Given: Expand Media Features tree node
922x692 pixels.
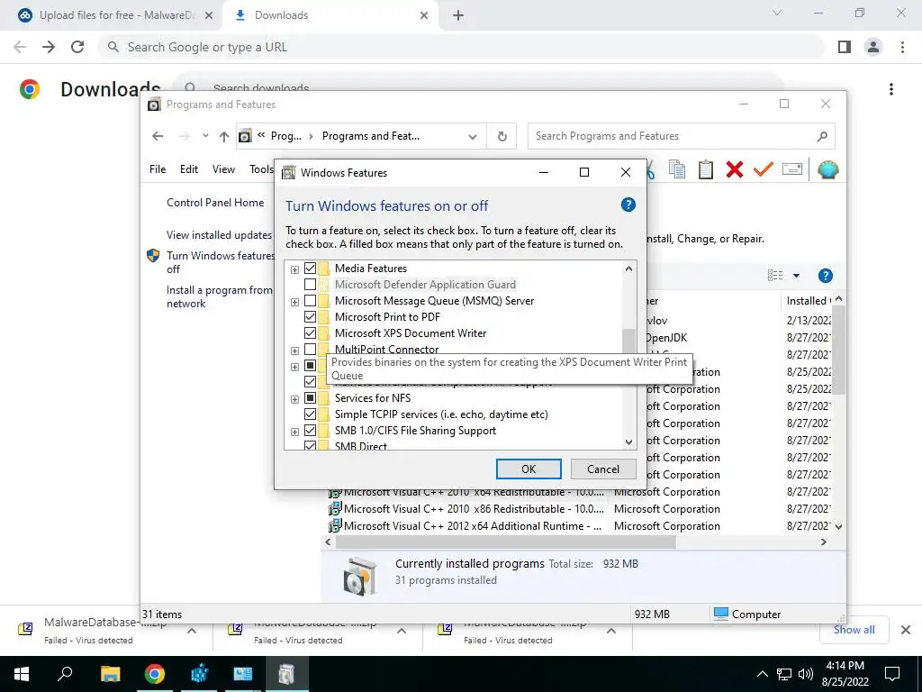Looking at the screenshot, I should tap(294, 269).
